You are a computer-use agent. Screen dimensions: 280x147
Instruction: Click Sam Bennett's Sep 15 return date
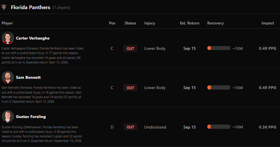coord(189,88)
